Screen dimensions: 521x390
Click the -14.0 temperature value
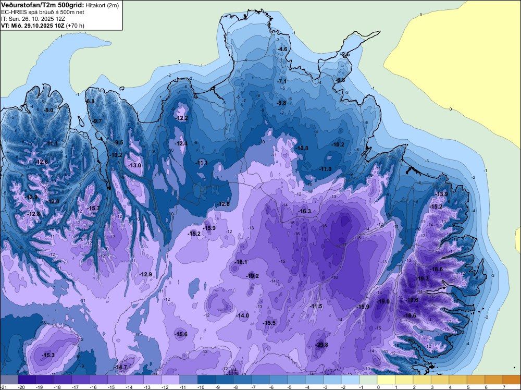point(242,315)
